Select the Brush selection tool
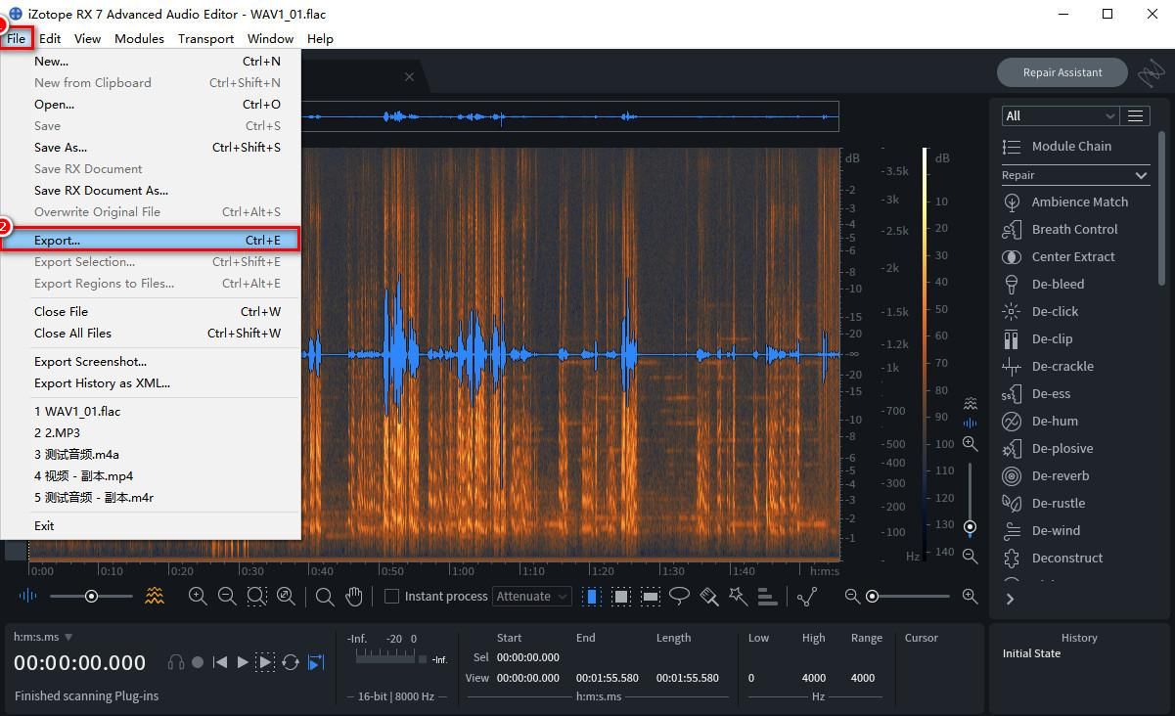 coord(709,596)
